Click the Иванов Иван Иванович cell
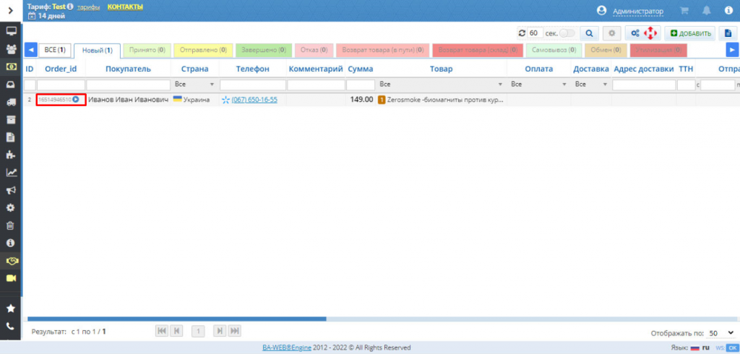This screenshot has height=354, width=740. pos(128,100)
